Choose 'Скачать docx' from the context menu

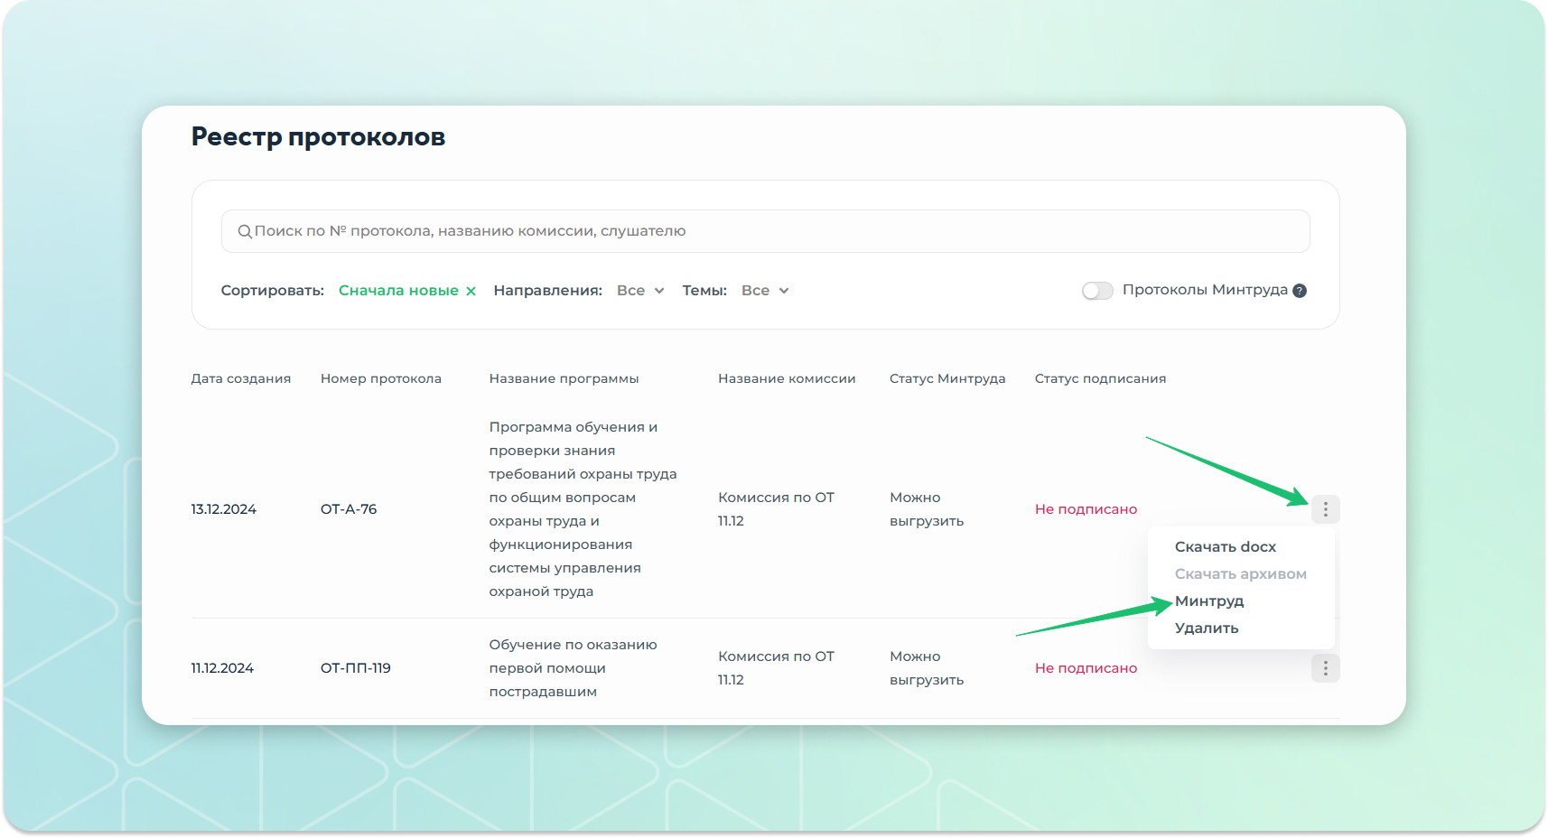pos(1225,547)
